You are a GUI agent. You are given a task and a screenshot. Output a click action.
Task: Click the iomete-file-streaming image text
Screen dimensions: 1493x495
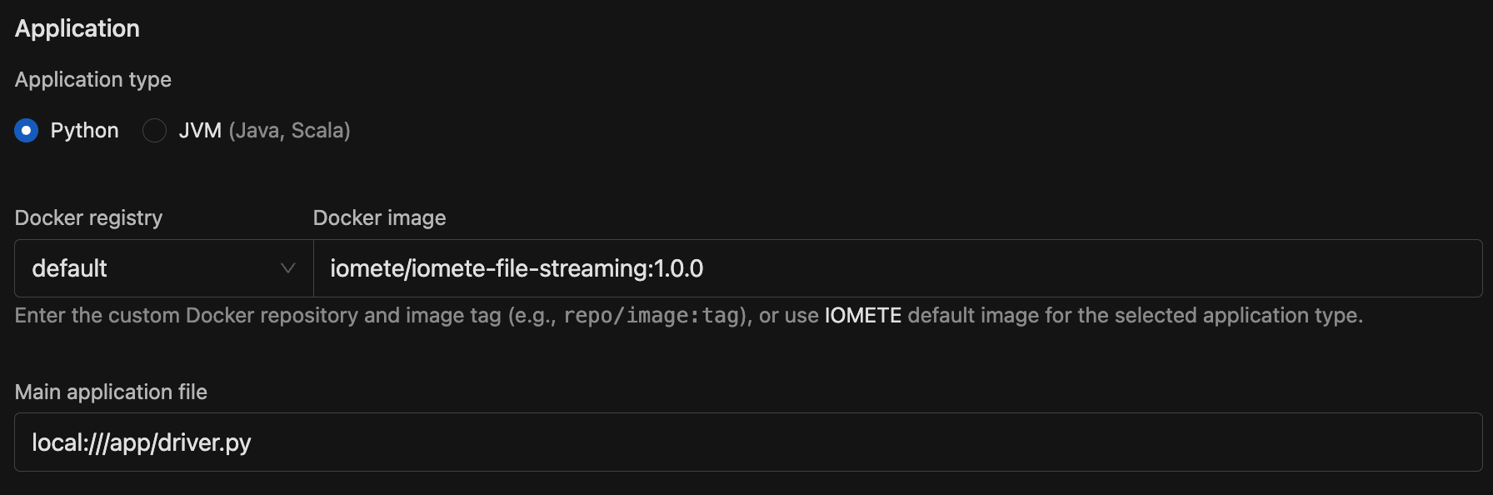517,268
